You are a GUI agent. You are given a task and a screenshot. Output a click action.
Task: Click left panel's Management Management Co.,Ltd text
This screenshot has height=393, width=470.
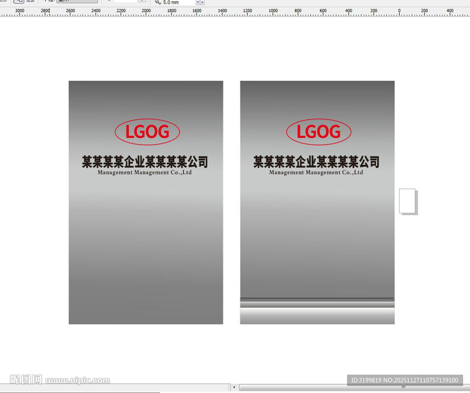[x=145, y=173]
